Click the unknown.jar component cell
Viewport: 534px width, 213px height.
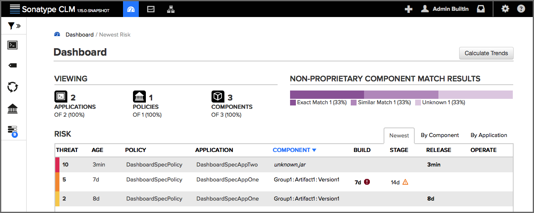pyautogui.click(x=290, y=164)
